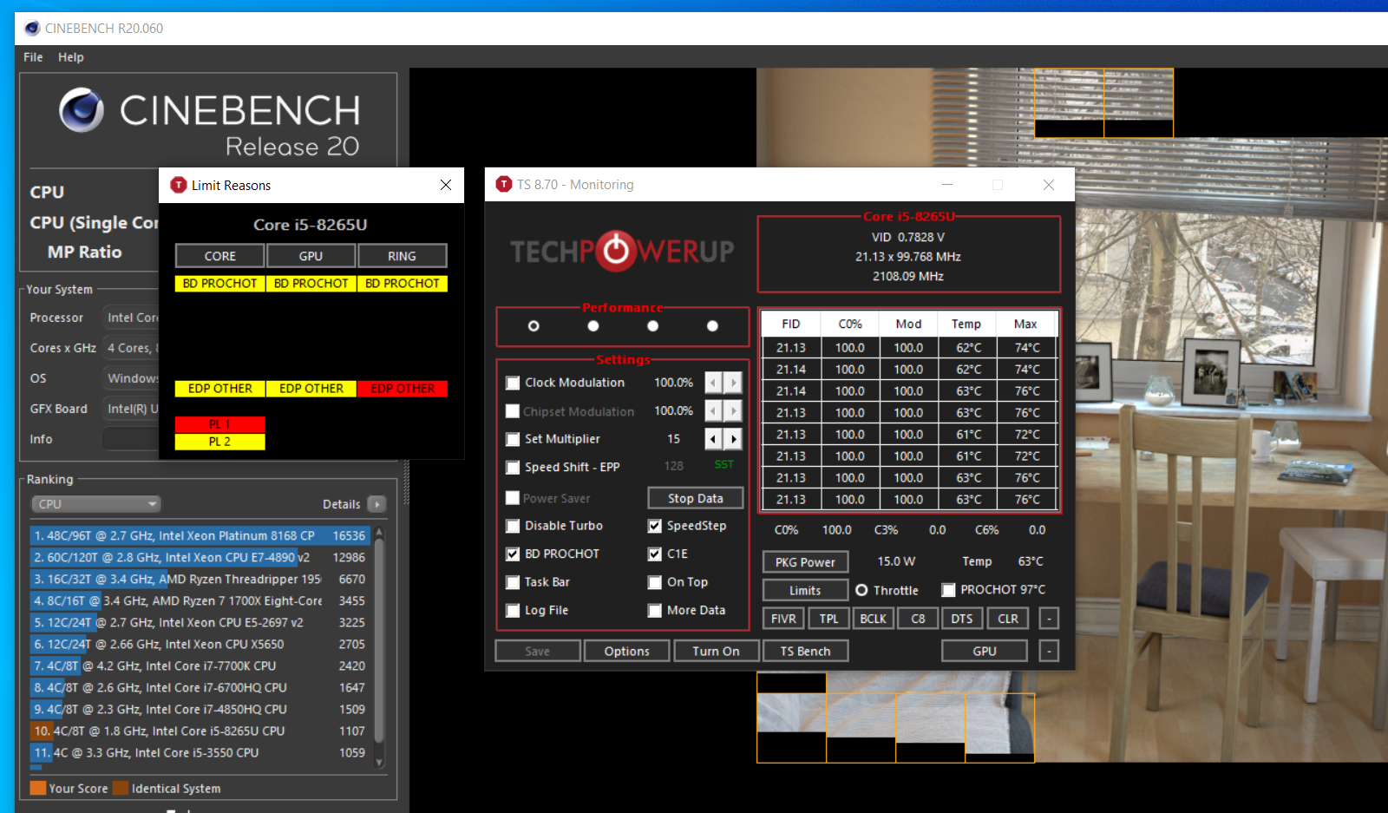Enable the On Top checkbox

point(655,582)
